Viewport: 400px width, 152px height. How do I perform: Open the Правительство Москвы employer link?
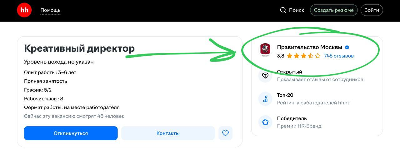pos(309,47)
